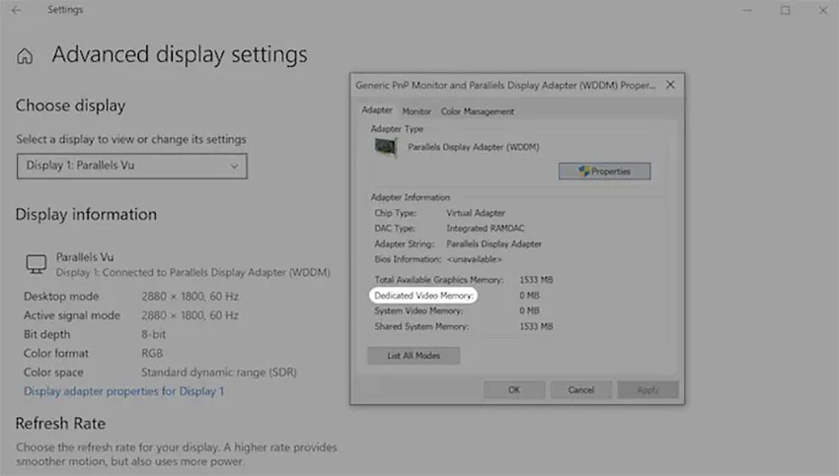Viewport: 839px width, 476px height.
Task: Open Display adapter properties for Display 1 link
Action: [123, 391]
